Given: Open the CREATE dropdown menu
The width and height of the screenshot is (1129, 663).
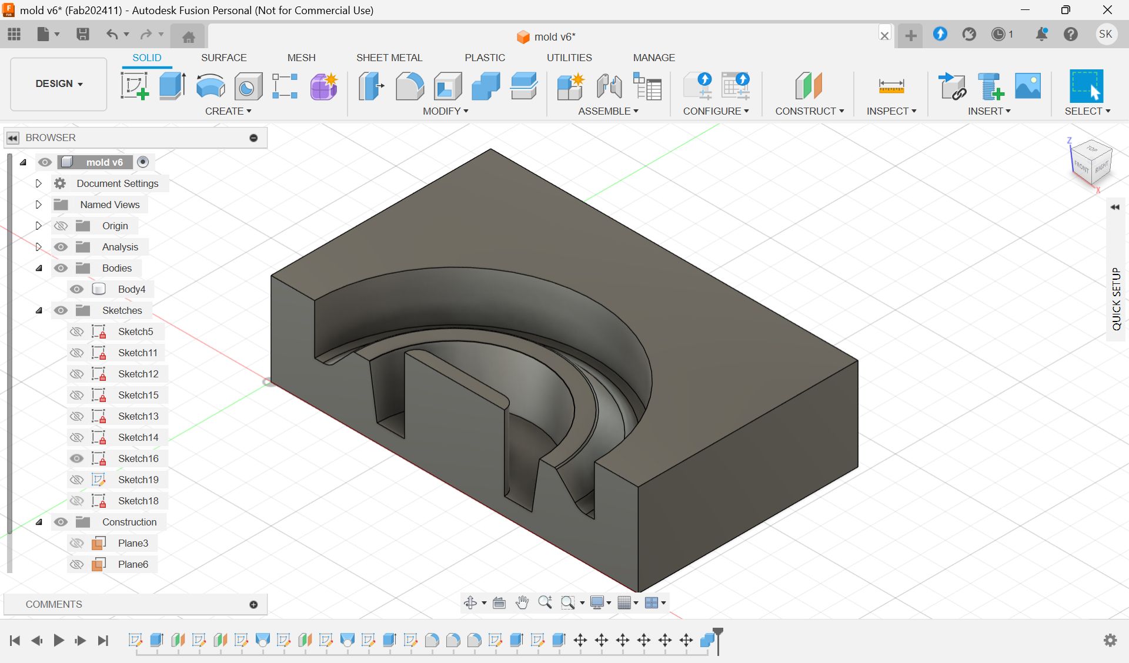Looking at the screenshot, I should (x=228, y=111).
